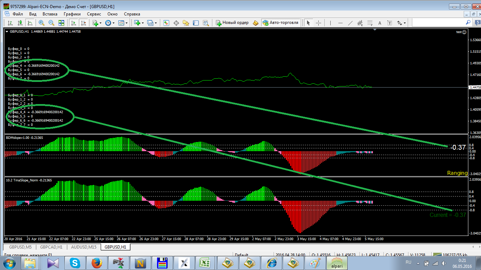Zoom out of the chart
481x270 pixels.
tap(51, 23)
